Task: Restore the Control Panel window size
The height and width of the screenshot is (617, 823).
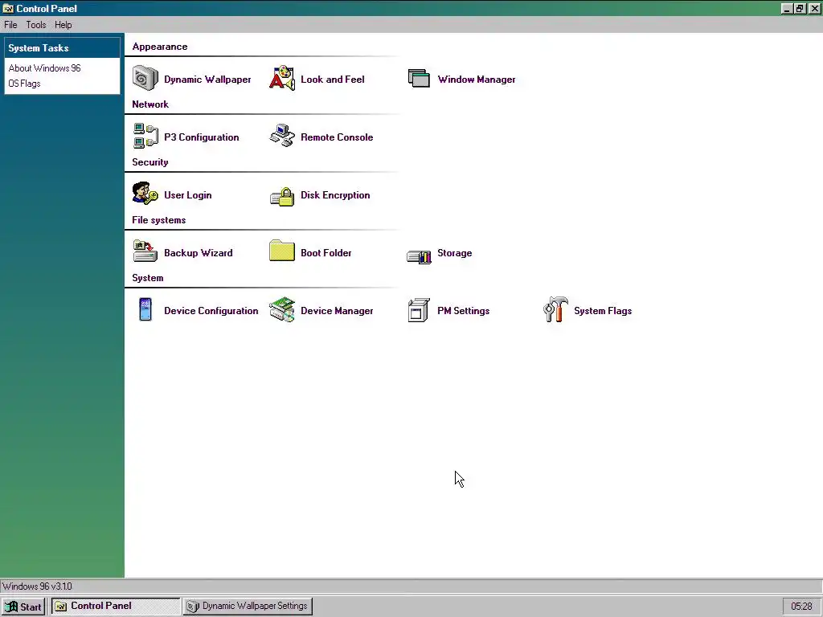Action: (x=800, y=8)
